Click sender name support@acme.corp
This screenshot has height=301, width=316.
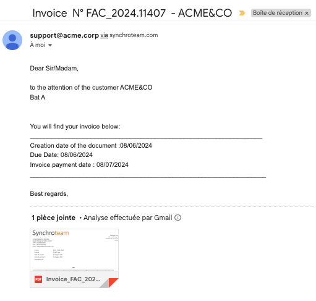(x=64, y=35)
